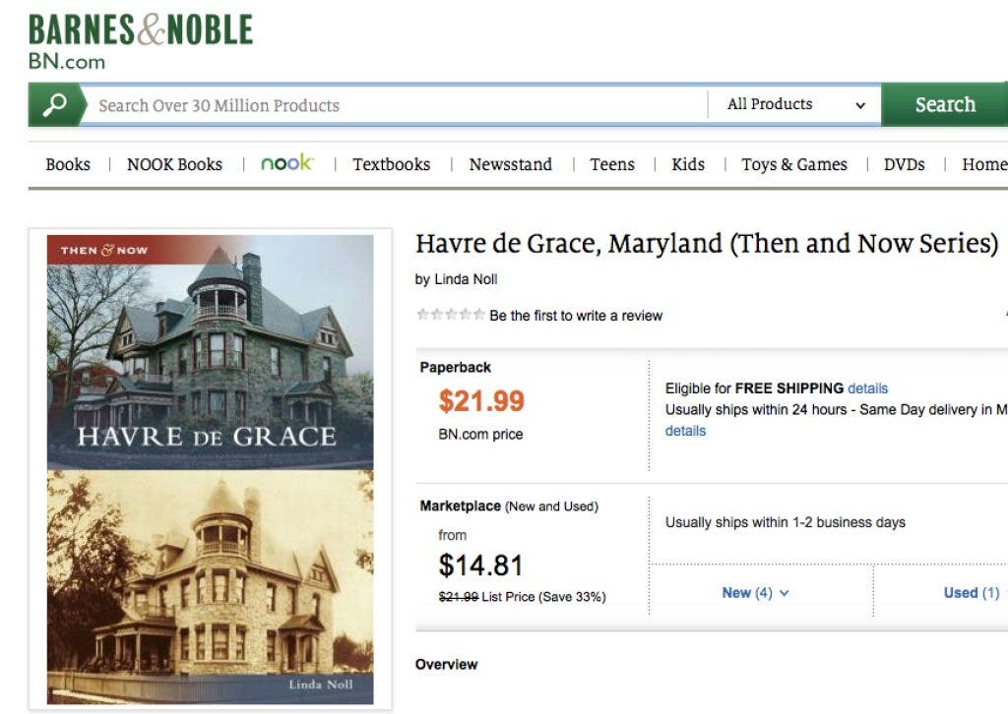Image resolution: width=1008 pixels, height=714 pixels.
Task: Go to the Textbooks section
Action: coord(391,164)
